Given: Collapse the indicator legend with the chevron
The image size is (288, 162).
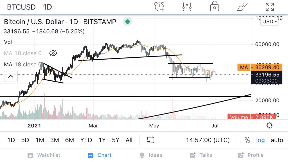Looking at the screenshot, I should point(11,76).
